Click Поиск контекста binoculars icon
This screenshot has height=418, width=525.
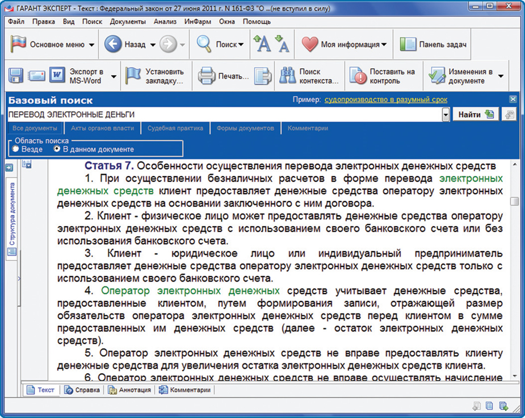[287, 76]
